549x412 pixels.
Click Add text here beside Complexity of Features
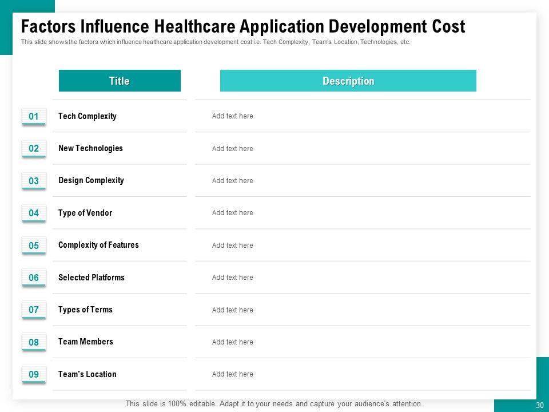pyautogui.click(x=232, y=245)
